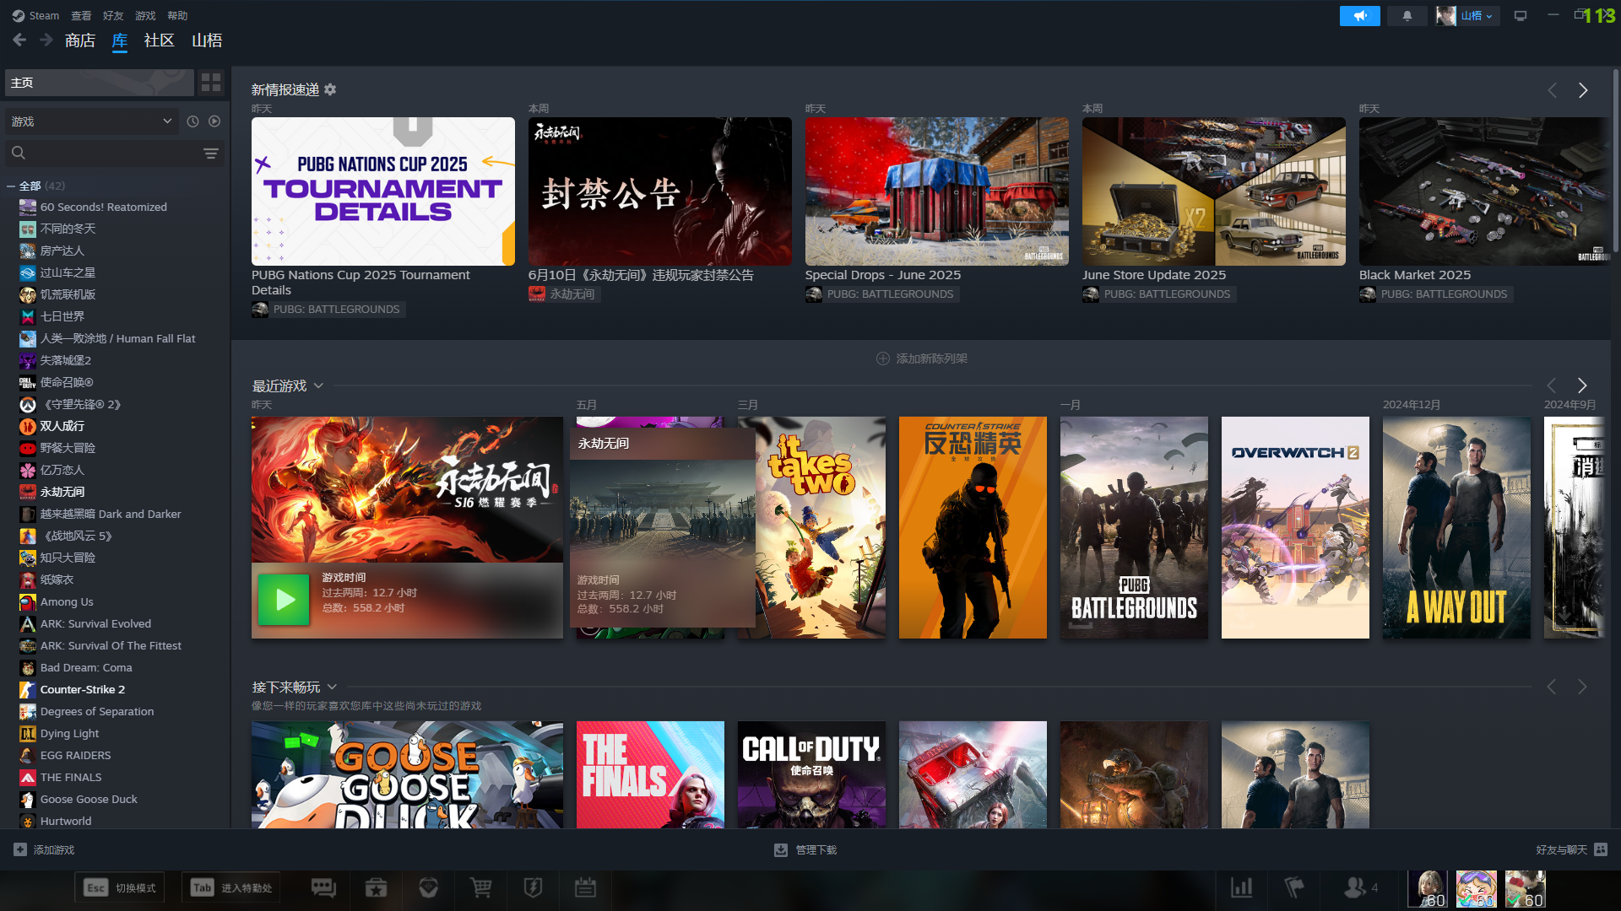Select the 库 tab
1621x911 pixels.
point(120,40)
